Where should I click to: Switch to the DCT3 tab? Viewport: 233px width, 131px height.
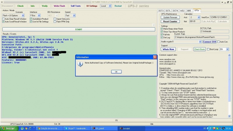click(161, 11)
